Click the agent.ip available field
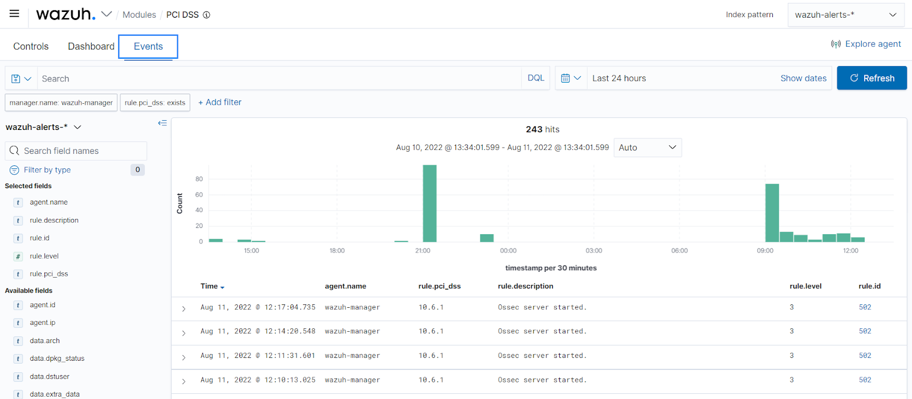 (x=42, y=323)
